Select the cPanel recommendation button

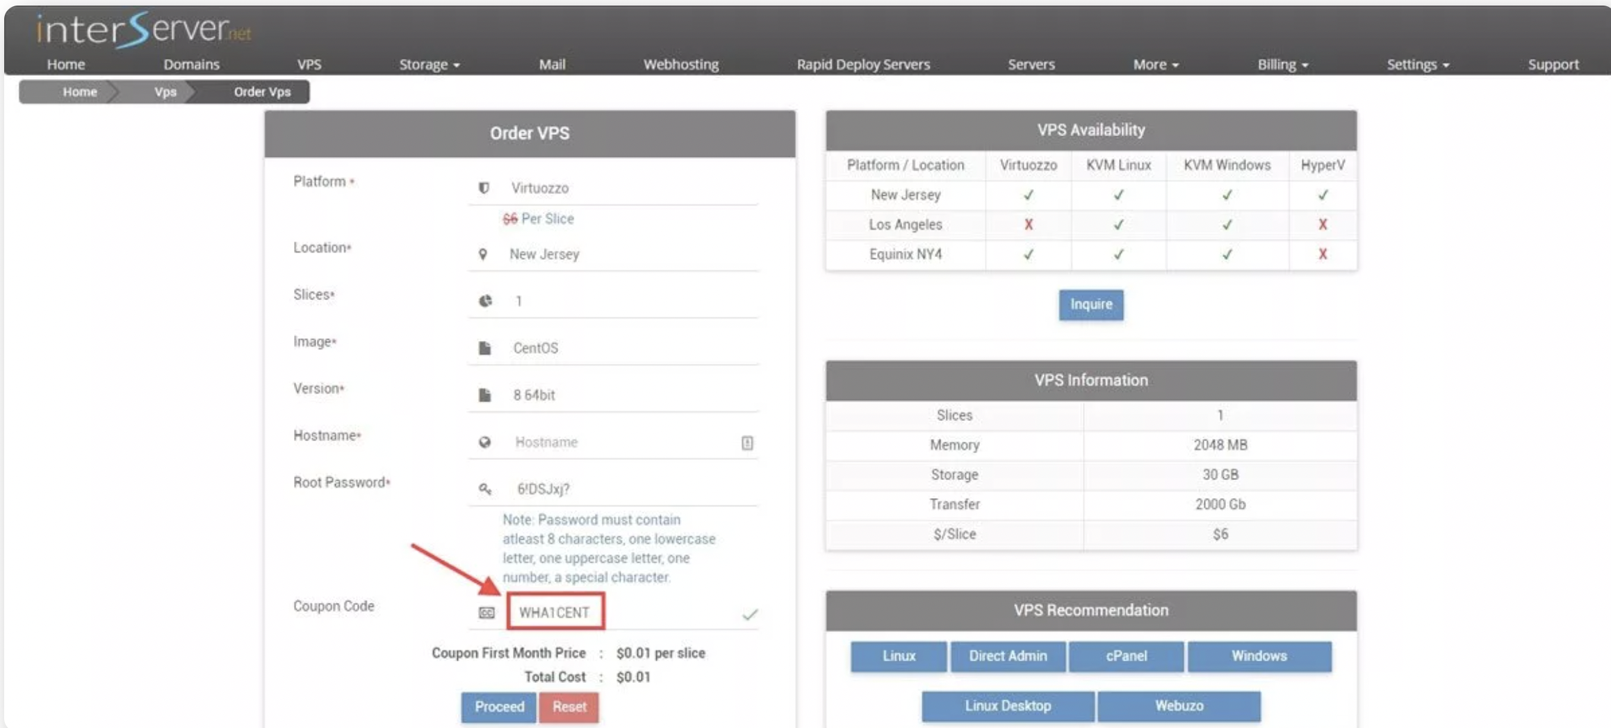[x=1126, y=656]
